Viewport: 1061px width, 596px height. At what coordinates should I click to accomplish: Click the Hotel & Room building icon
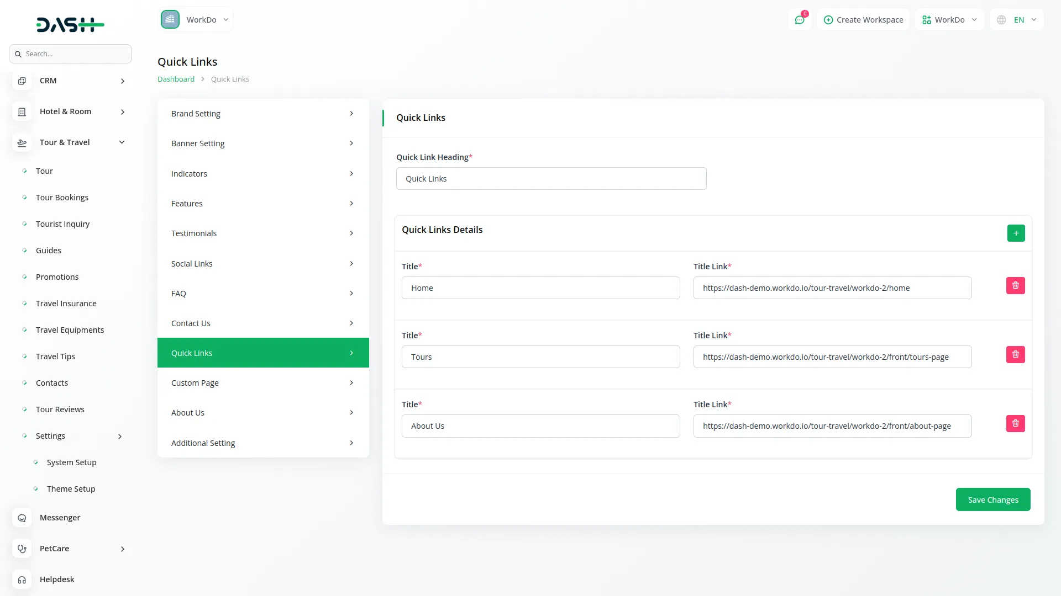coord(22,111)
